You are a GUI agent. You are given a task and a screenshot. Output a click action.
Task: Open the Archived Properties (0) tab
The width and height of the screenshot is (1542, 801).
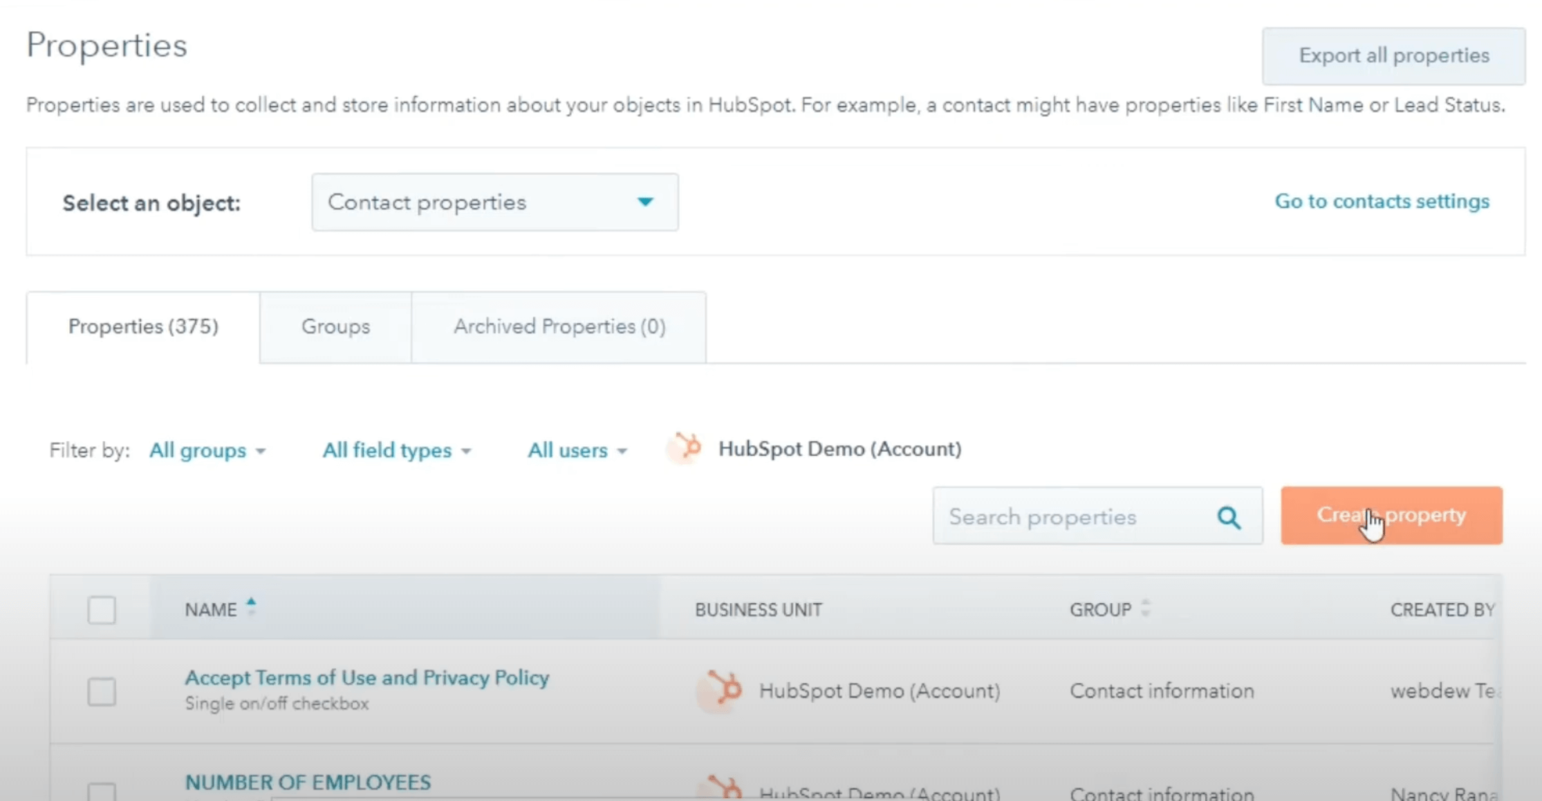(x=559, y=326)
